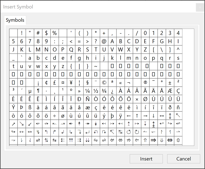Select the ÿ y-diaeresis character
205x169 pixels.
pyautogui.click(x=120, y=116)
